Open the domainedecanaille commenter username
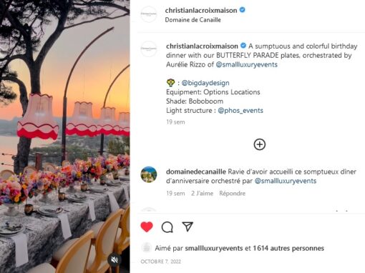The height and width of the screenshot is (273, 365). [x=196, y=172]
